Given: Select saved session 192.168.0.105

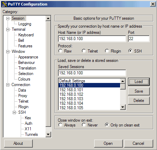Looking at the screenshot, I should [x=89, y=108].
